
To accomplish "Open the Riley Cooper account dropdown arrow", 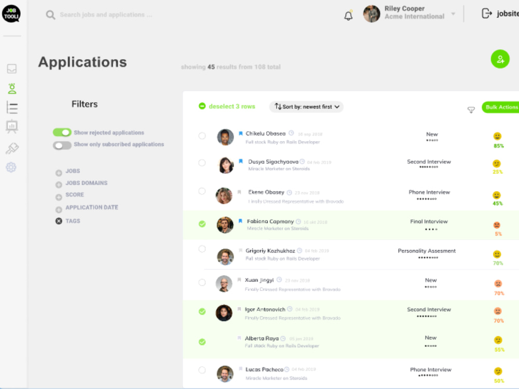I will tap(453, 14).
